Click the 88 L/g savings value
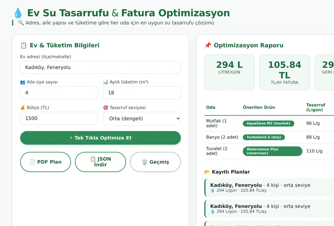The height and width of the screenshot is (226, 334). click(313, 137)
